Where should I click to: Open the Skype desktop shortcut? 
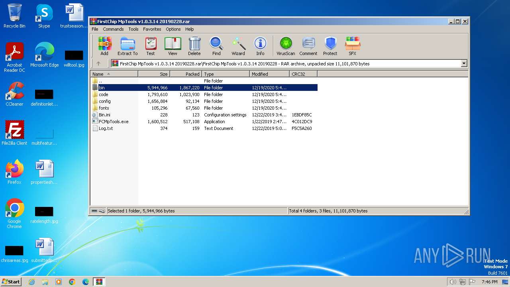pyautogui.click(x=44, y=16)
